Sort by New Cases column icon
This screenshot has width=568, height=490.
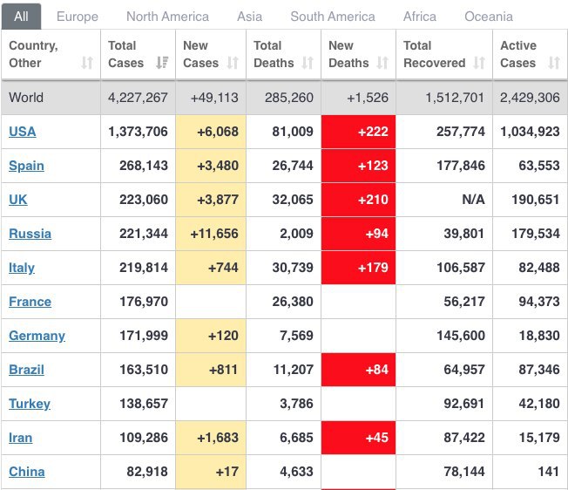pyautogui.click(x=233, y=63)
